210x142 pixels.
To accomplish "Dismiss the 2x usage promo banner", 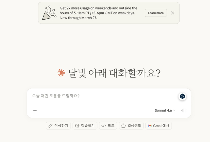I will pos(173,13).
